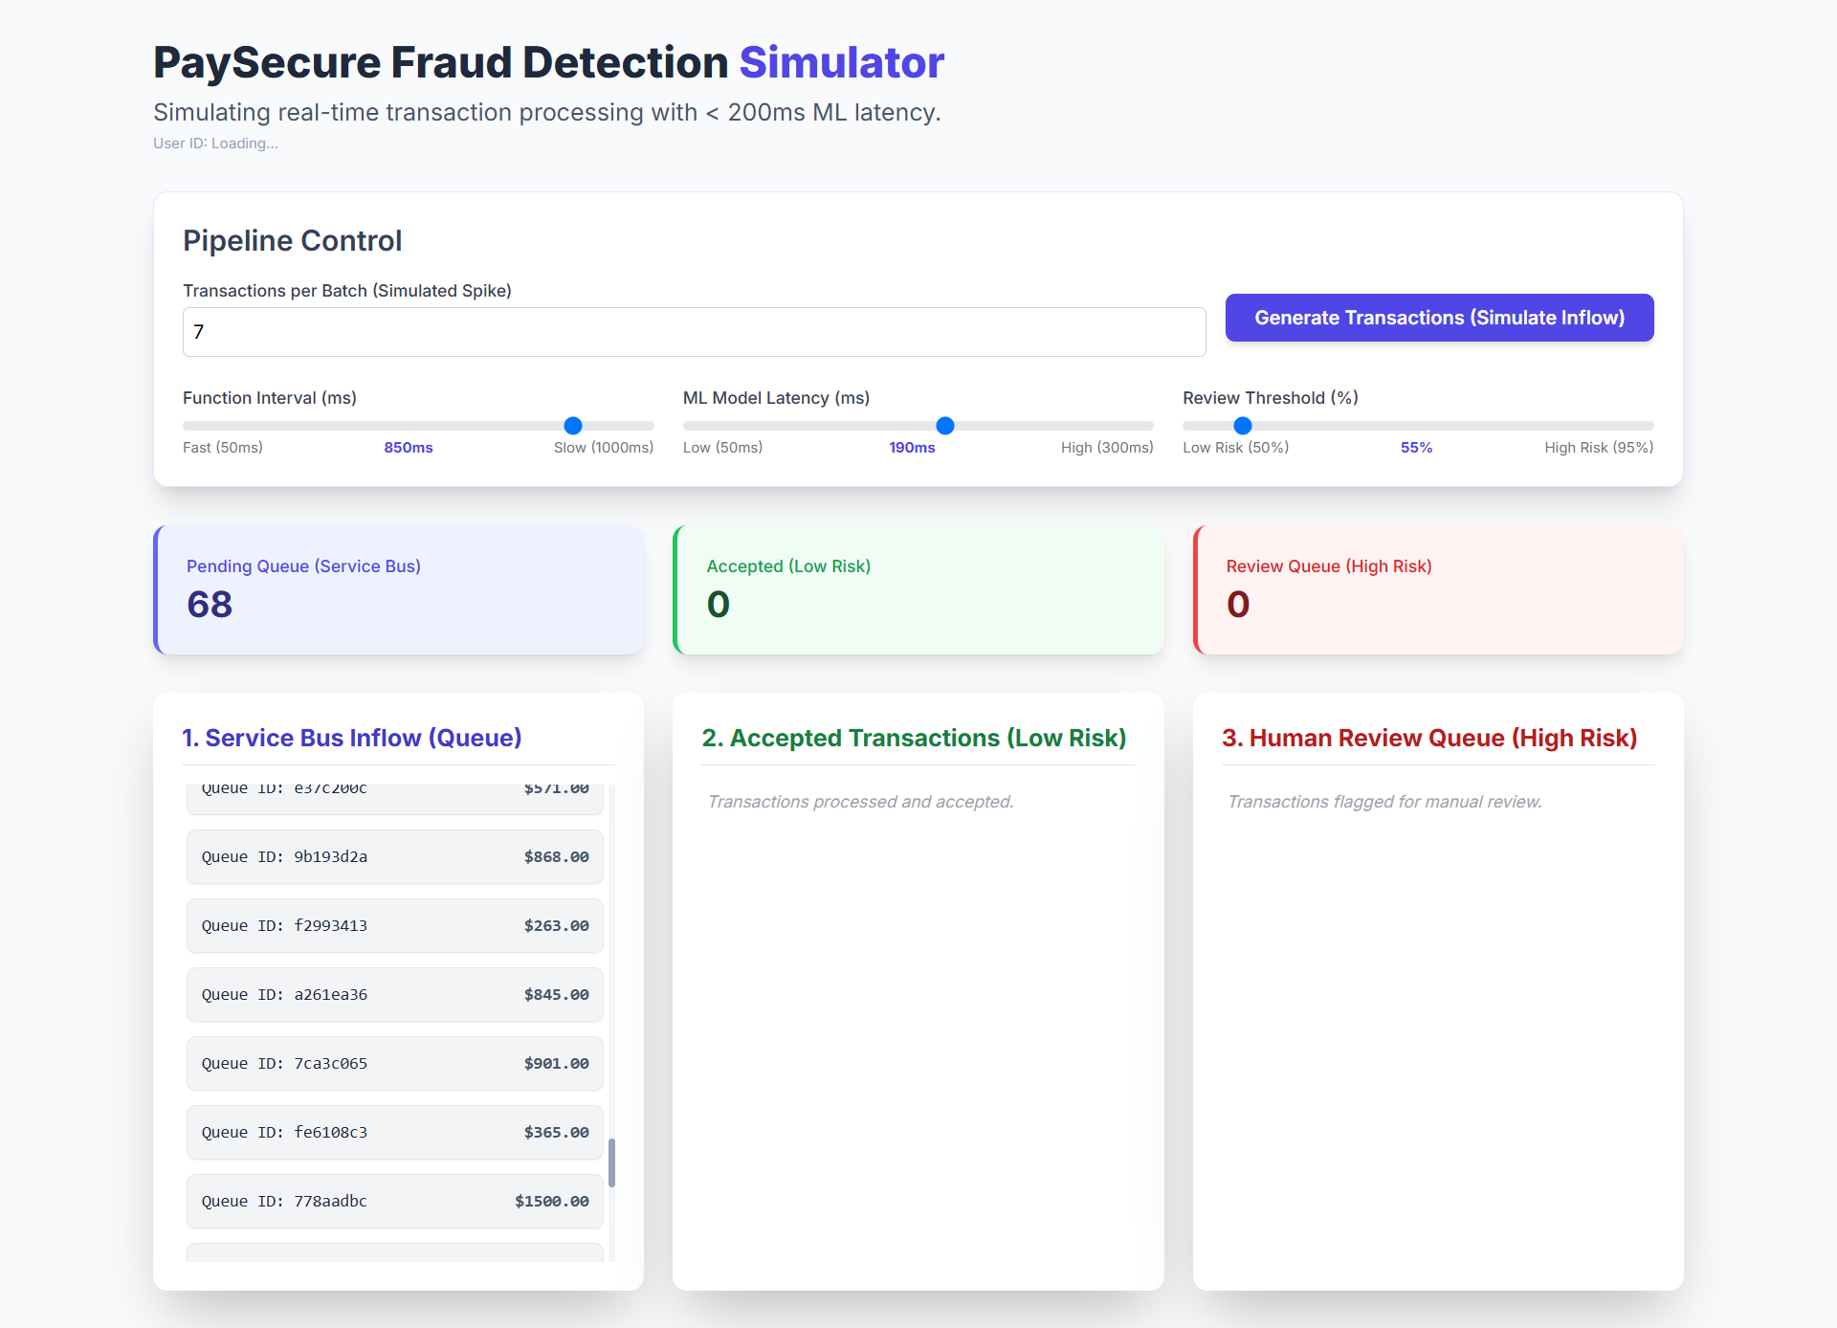Click the Function Interval slider handle

click(573, 426)
